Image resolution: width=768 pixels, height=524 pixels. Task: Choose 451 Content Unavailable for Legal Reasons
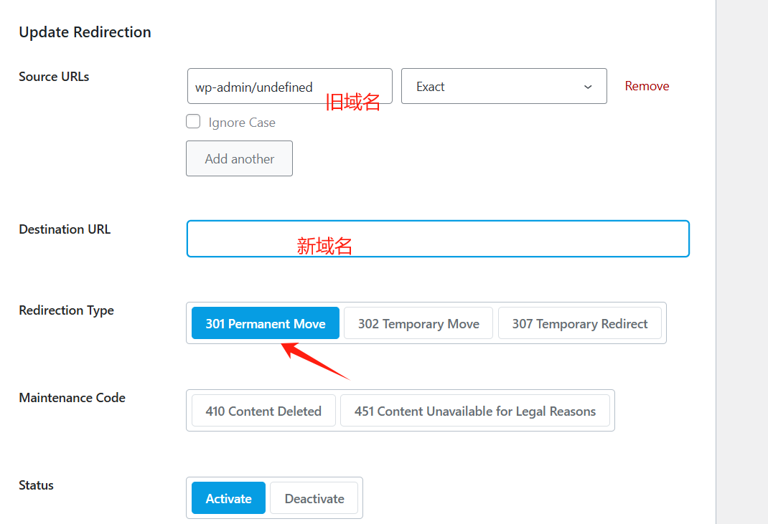[x=475, y=411]
